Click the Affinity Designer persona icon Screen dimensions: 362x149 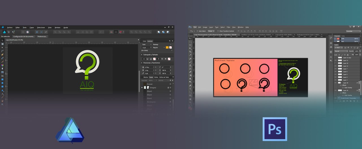5,32
